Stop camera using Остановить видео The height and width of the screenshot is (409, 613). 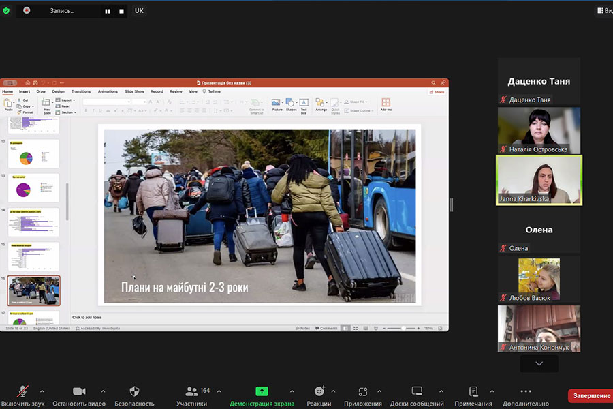(x=79, y=391)
